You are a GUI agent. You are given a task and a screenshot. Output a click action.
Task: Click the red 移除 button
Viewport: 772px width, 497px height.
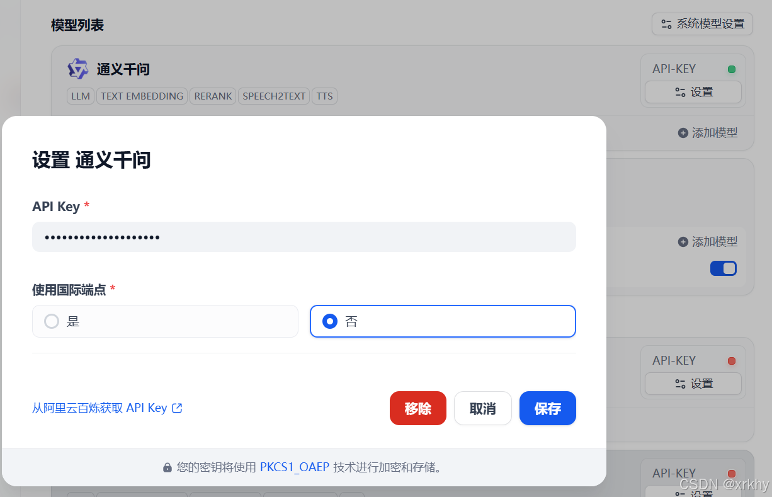coord(418,408)
